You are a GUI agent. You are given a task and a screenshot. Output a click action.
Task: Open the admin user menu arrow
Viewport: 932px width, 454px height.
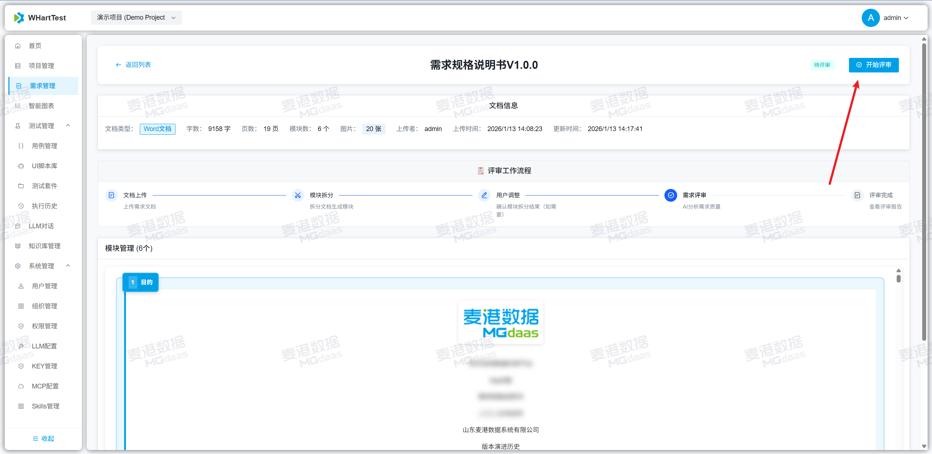click(x=907, y=18)
